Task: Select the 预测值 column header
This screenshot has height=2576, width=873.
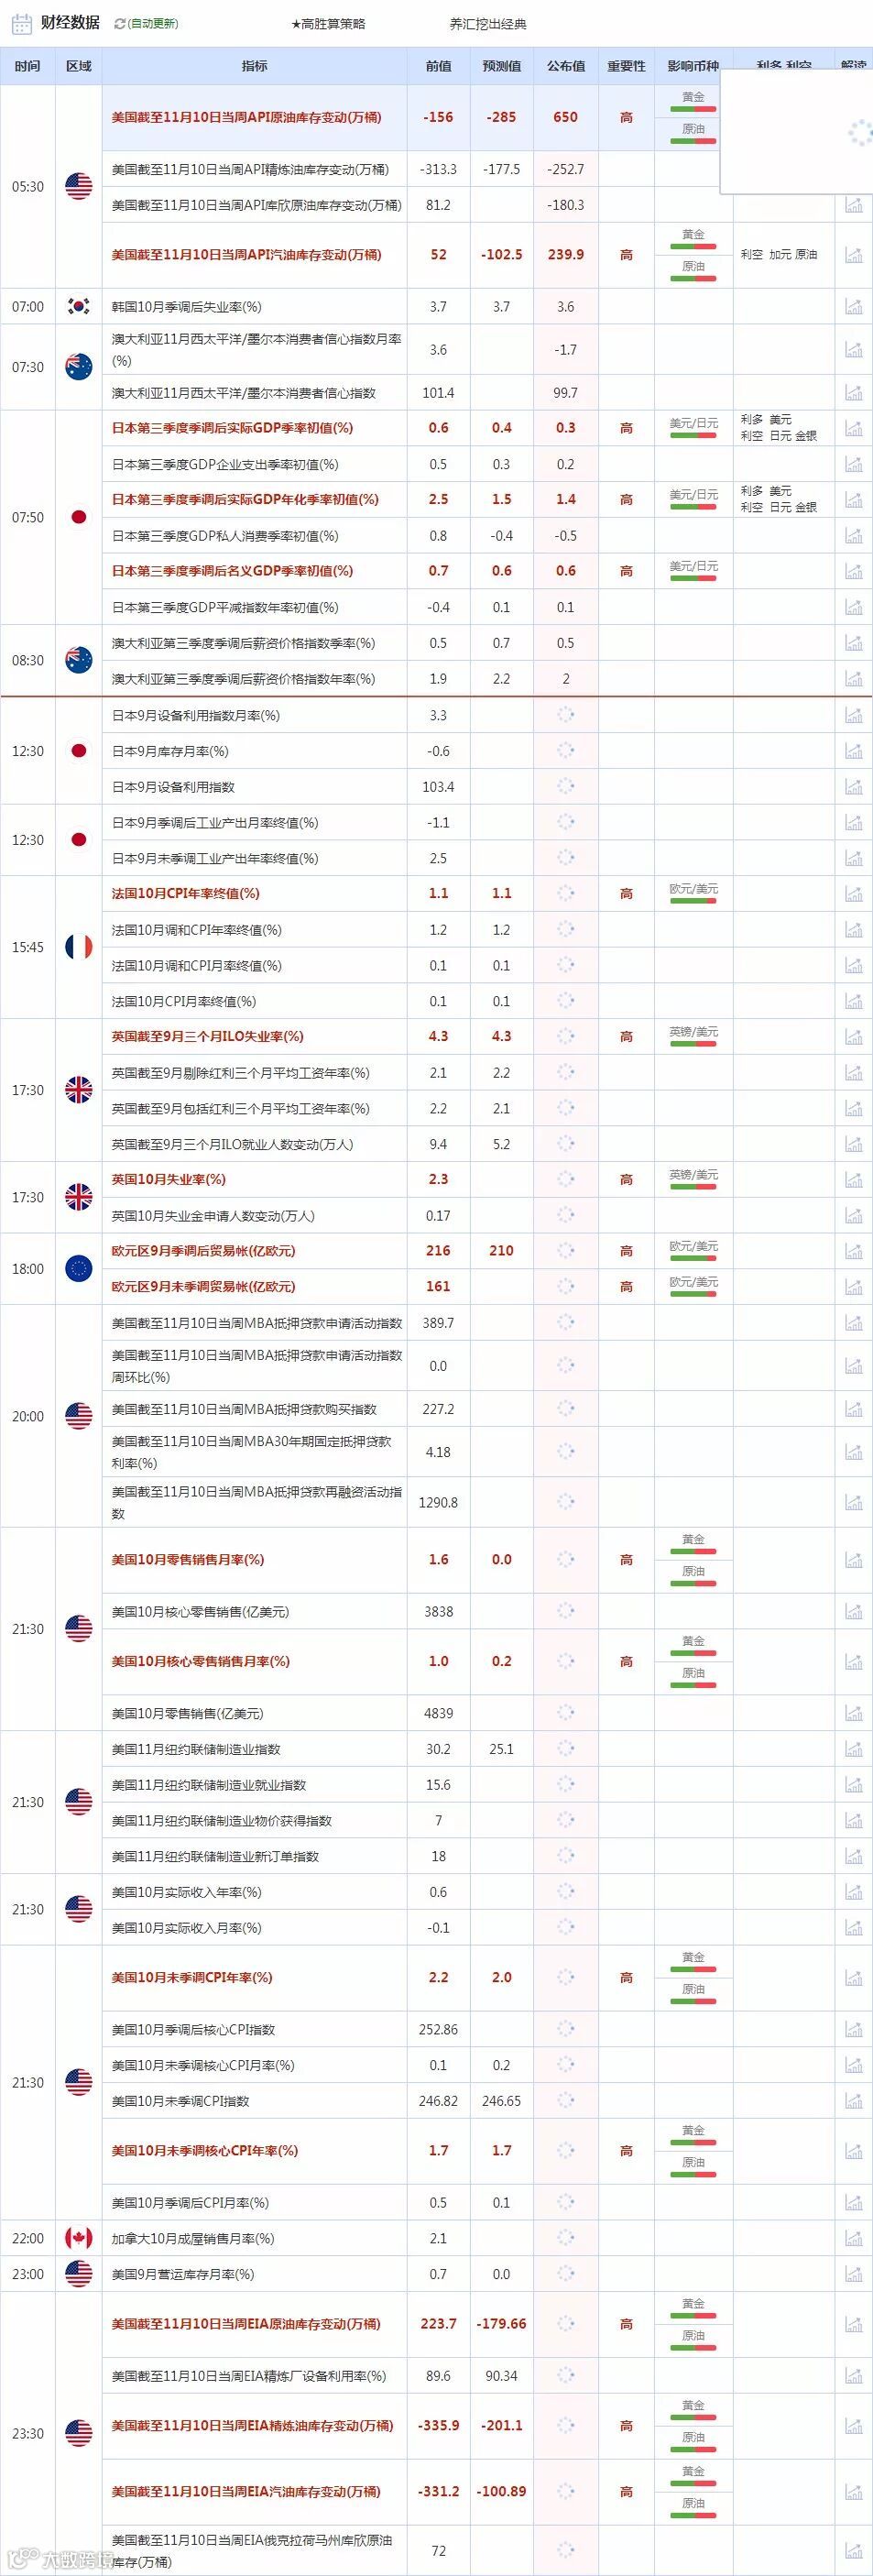Action: [x=502, y=66]
